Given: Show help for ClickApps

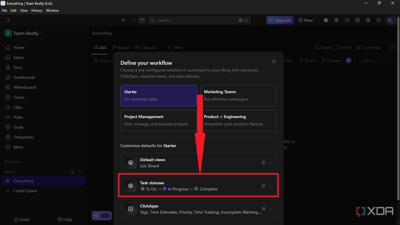Looking at the screenshot, I should 264,209.
